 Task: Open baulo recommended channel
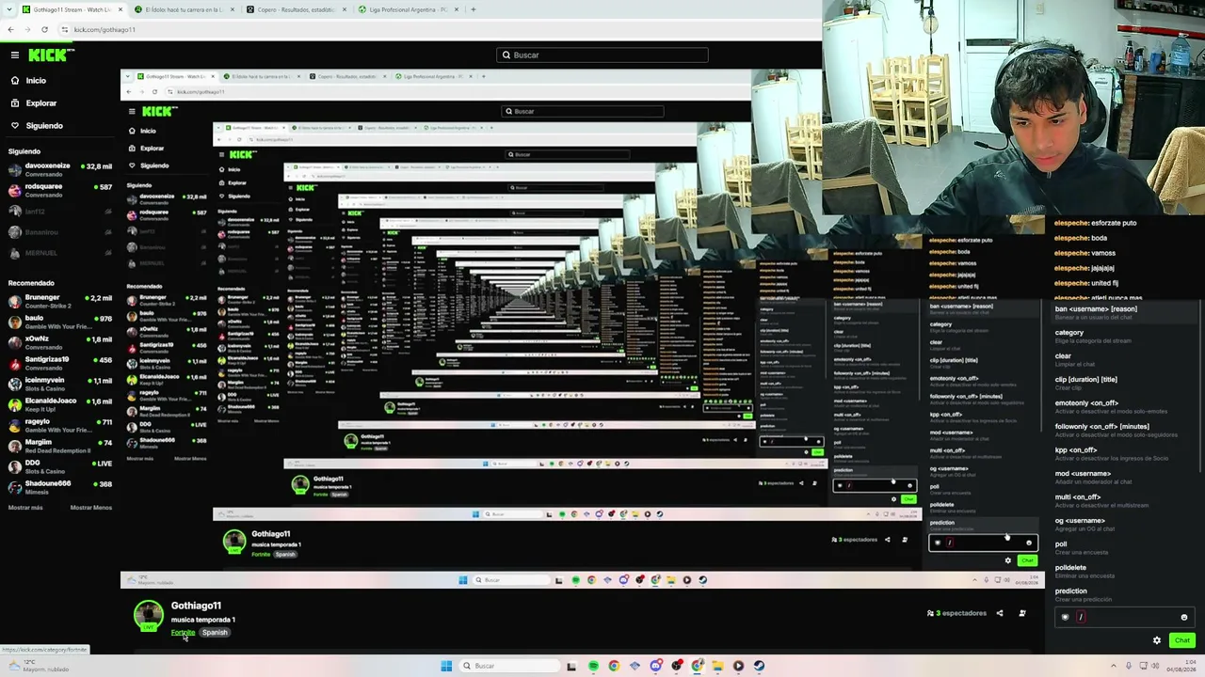point(60,323)
